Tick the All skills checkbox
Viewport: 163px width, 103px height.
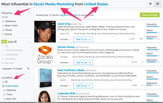click(3, 46)
